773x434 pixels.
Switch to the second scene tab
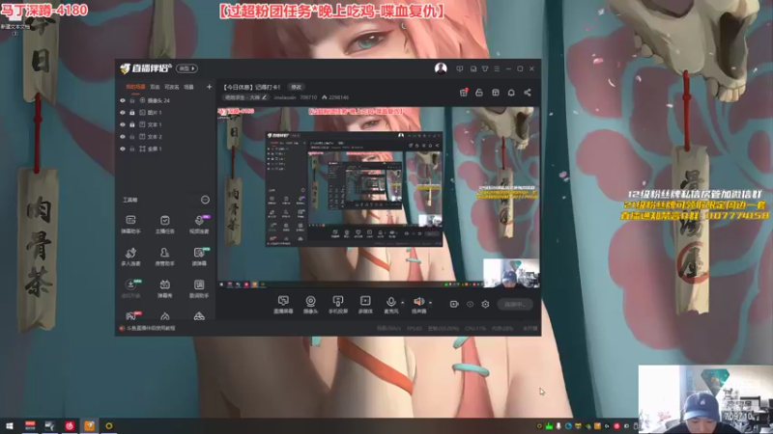(155, 87)
